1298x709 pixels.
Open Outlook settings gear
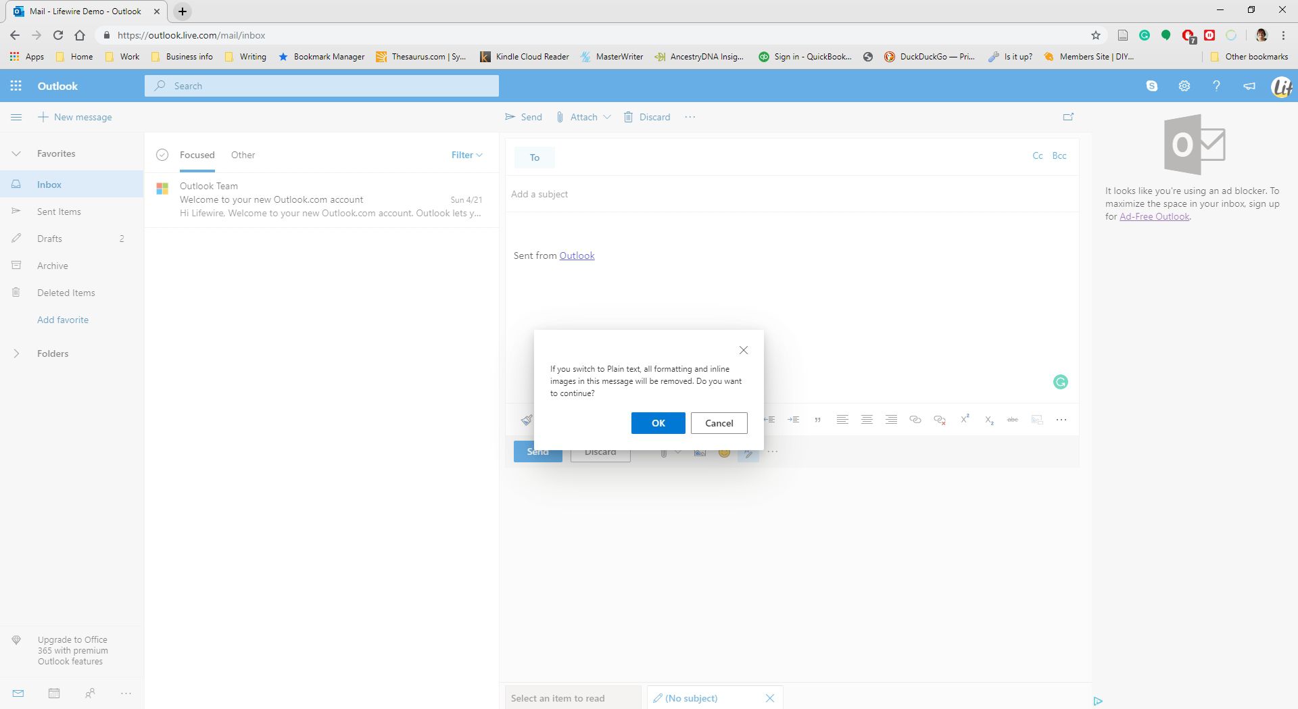tap(1184, 86)
